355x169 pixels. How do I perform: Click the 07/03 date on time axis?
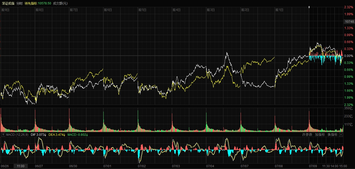coord(176,166)
